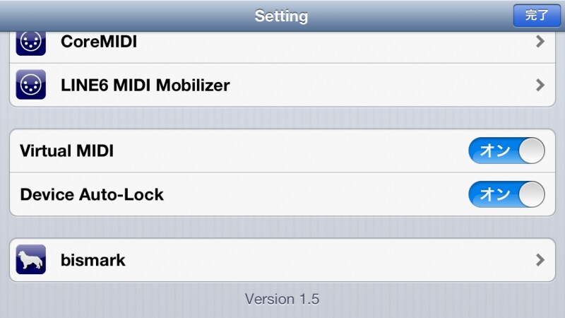Click the Version 1.5 text

(282, 299)
